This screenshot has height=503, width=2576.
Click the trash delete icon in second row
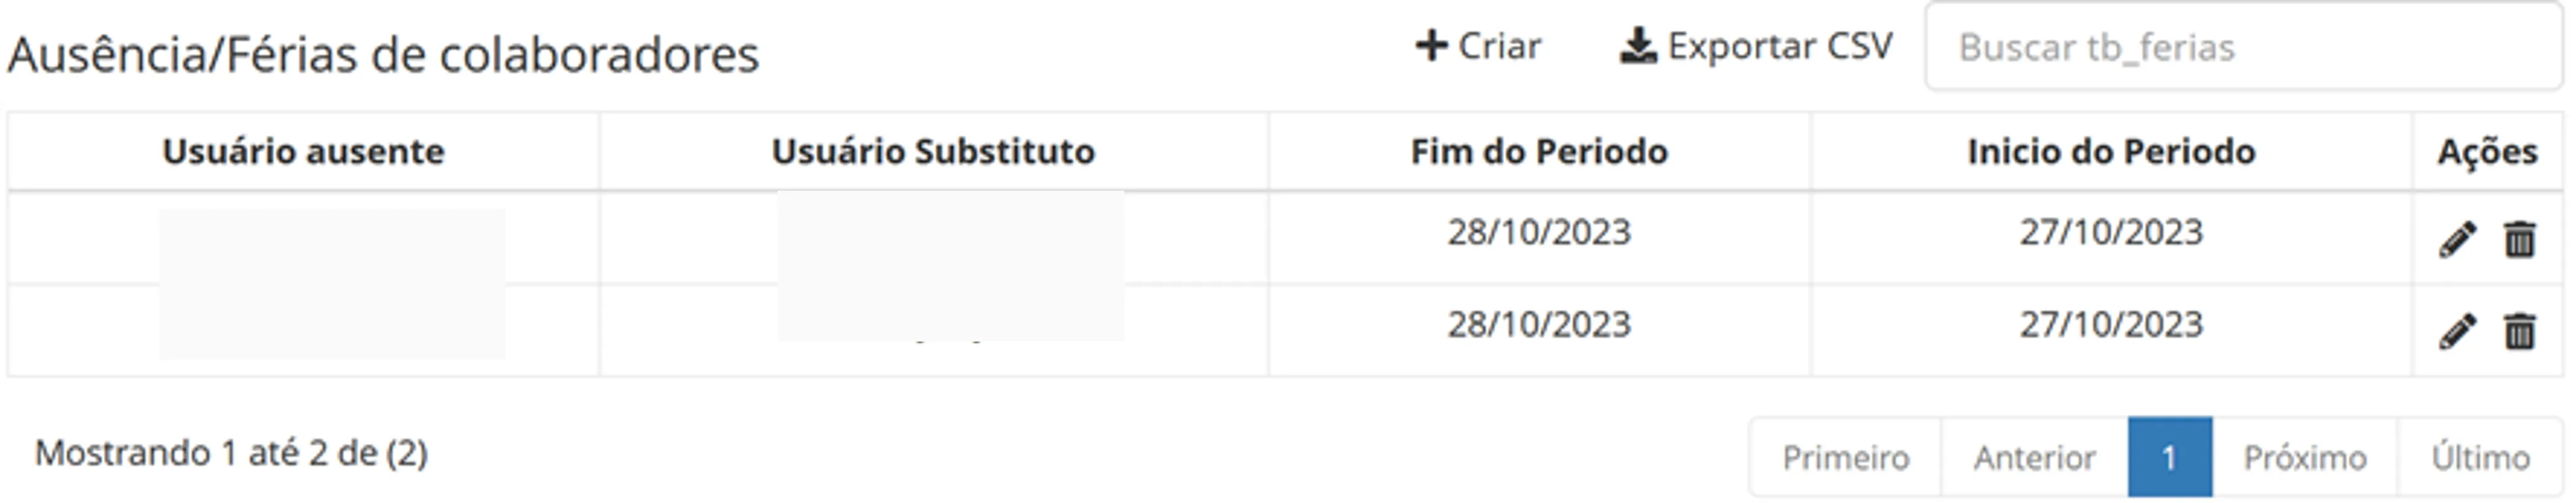tap(2519, 332)
